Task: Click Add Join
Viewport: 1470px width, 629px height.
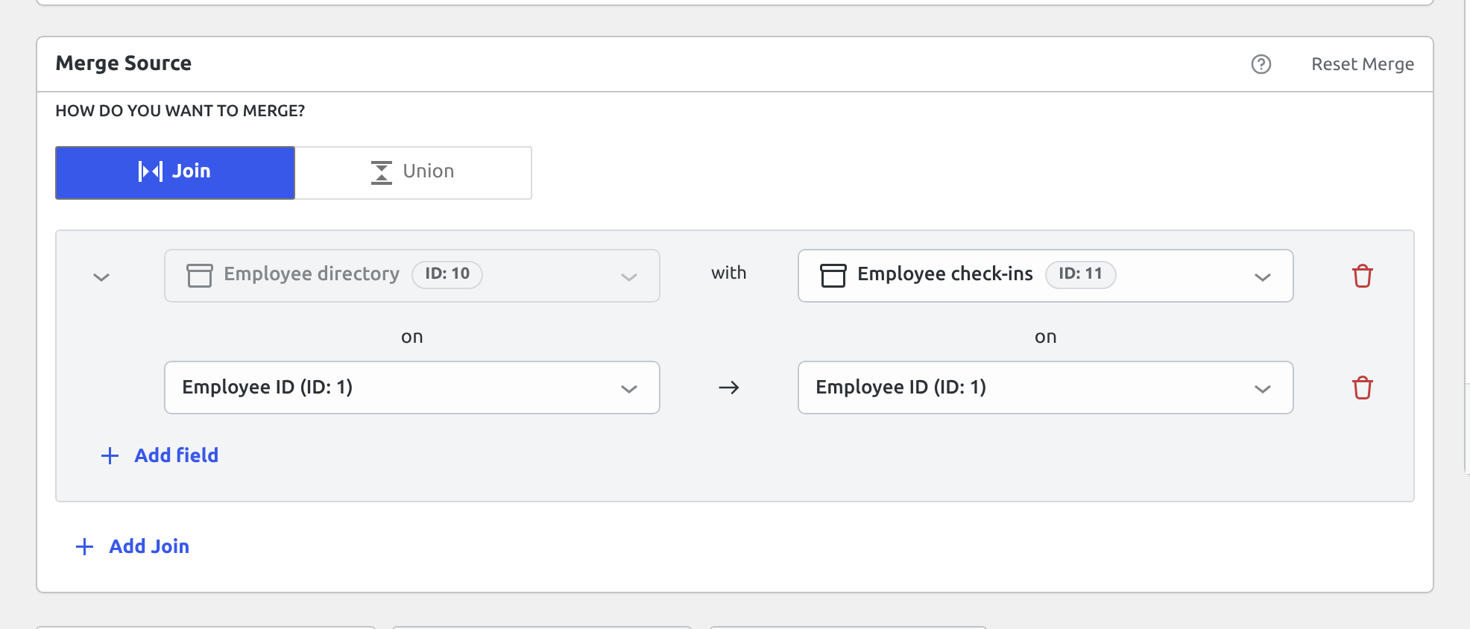Action: tap(133, 546)
